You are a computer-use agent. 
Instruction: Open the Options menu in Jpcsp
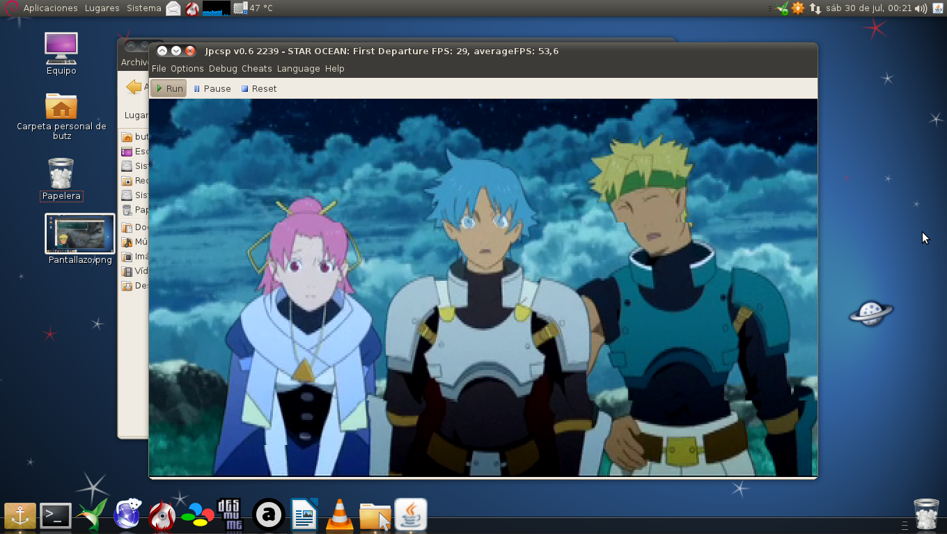[187, 69]
